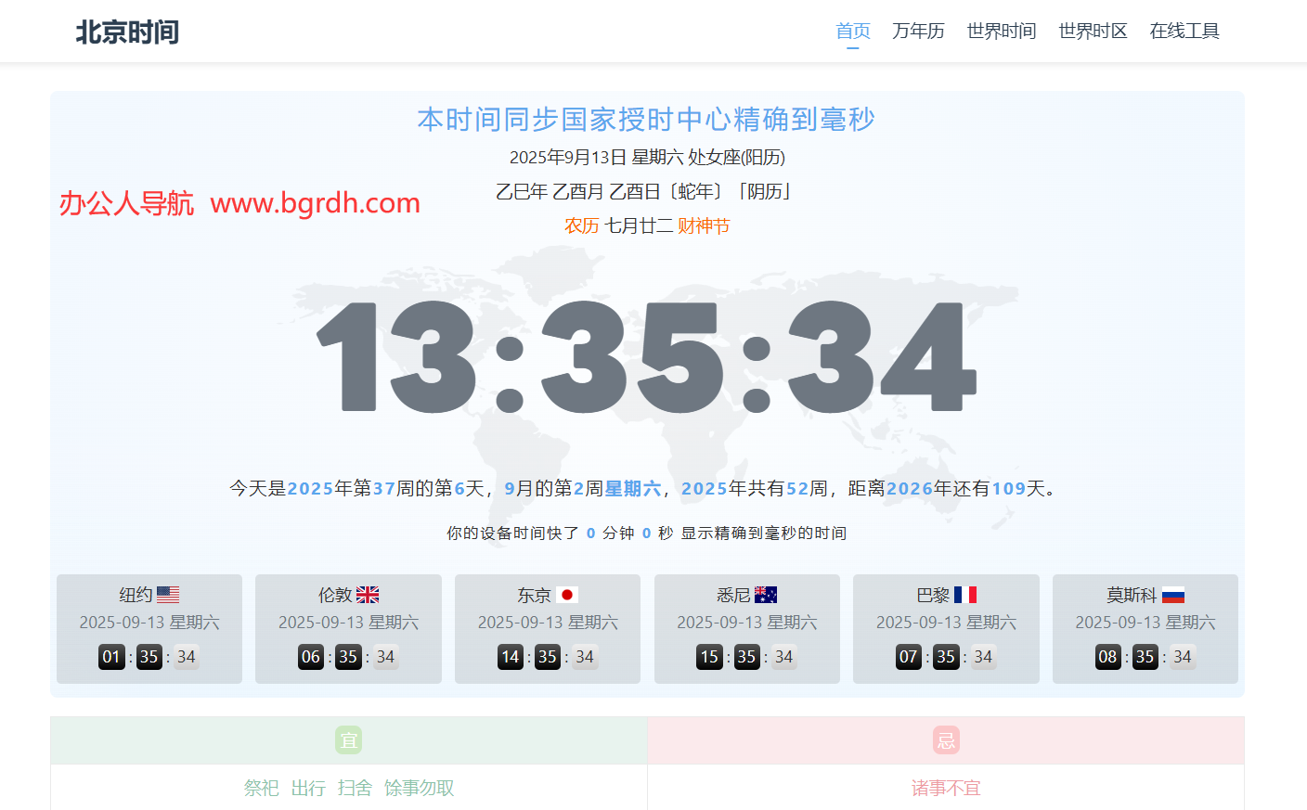The image size is (1307, 810).
Task: Click the 东京 time card
Action: click(548, 628)
